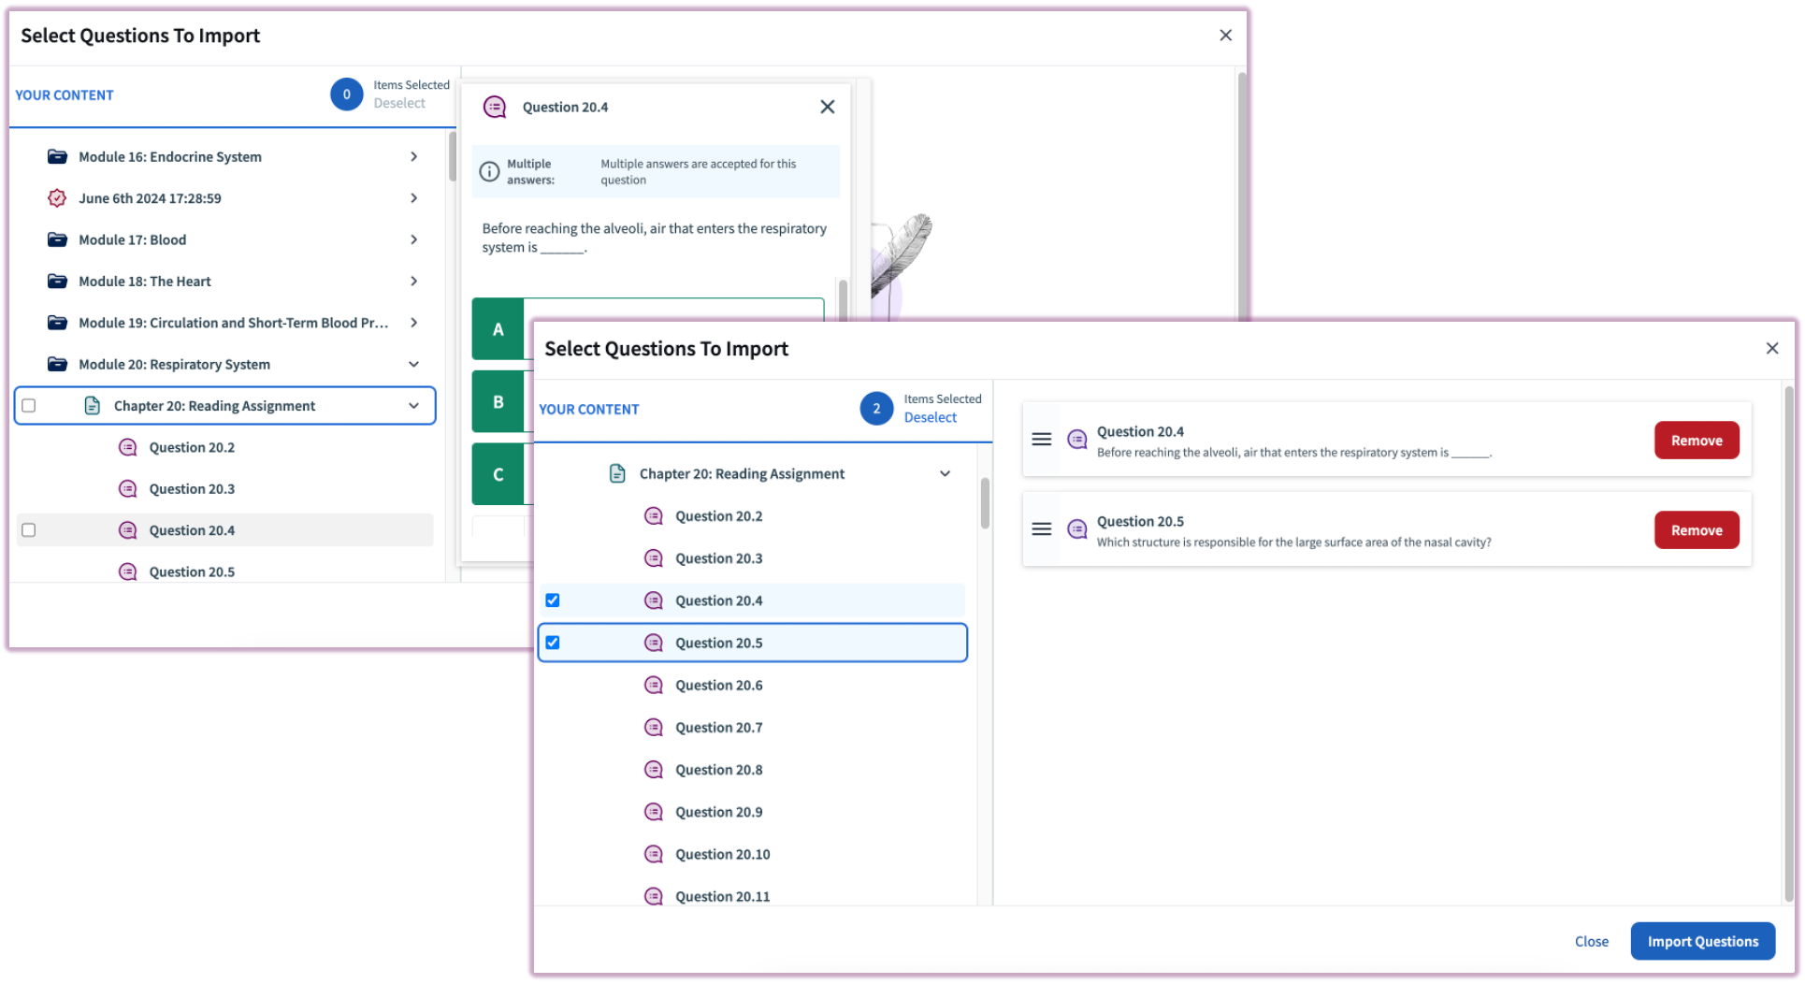Screen dimensions: 1805x984
Task: Click the Deselect link
Action: tap(930, 417)
